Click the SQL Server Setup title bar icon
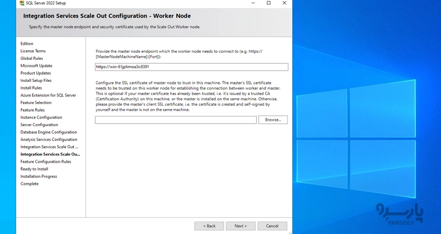 pos(22,3)
